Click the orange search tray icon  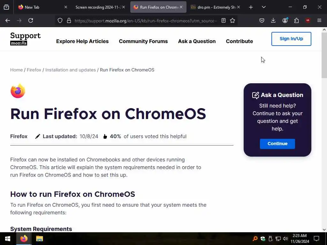click(255, 239)
